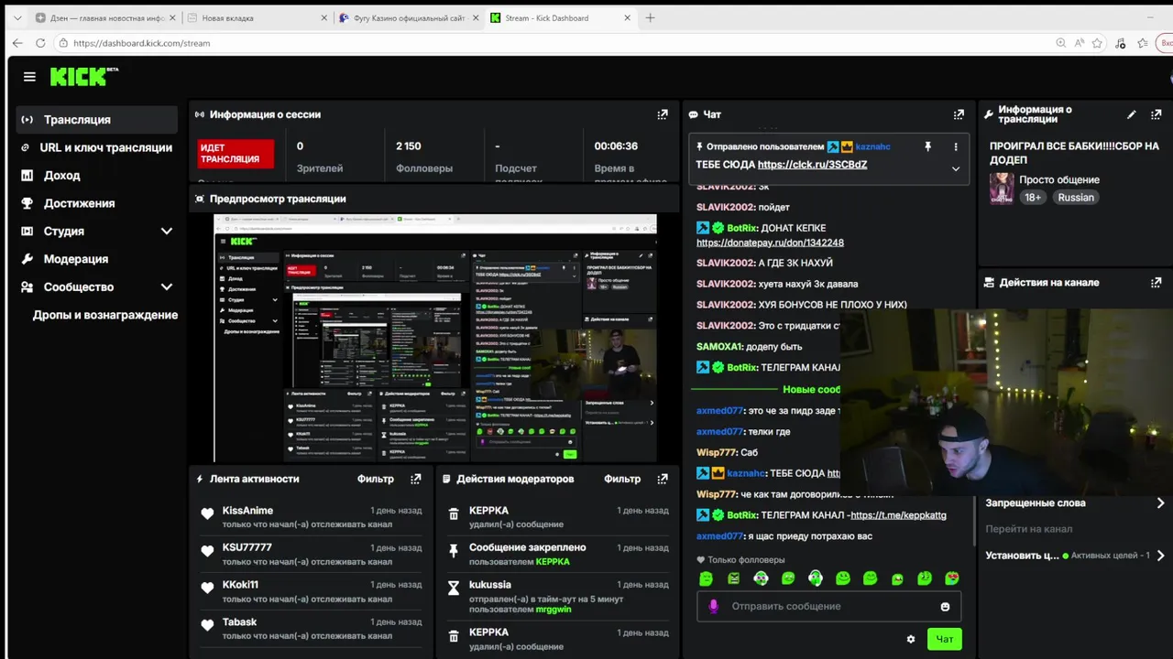The height and width of the screenshot is (659, 1173).
Task: Pop out the chat panel
Action: pyautogui.click(x=959, y=114)
